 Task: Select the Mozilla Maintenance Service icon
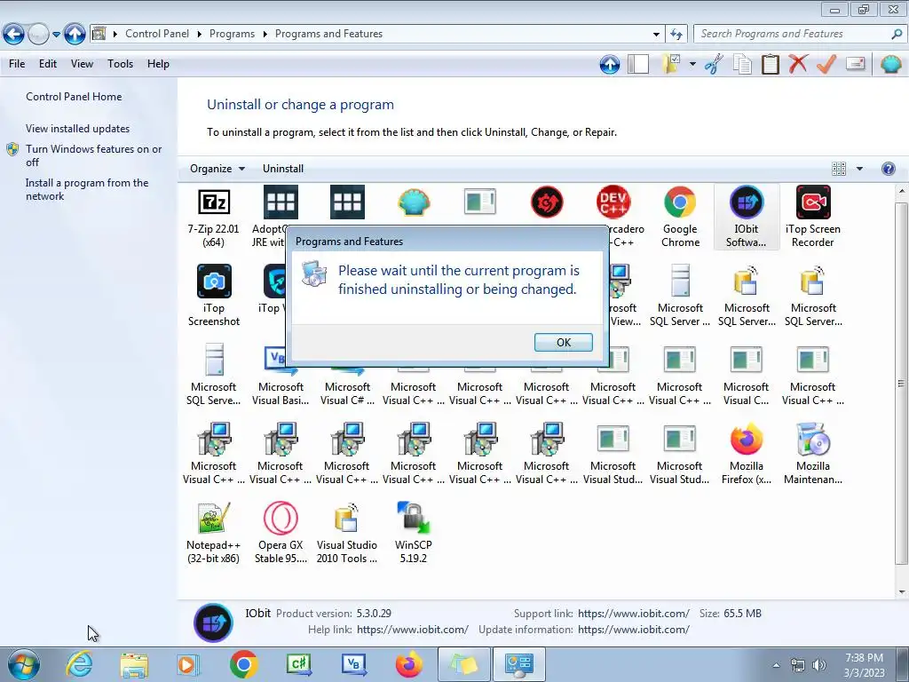click(813, 454)
